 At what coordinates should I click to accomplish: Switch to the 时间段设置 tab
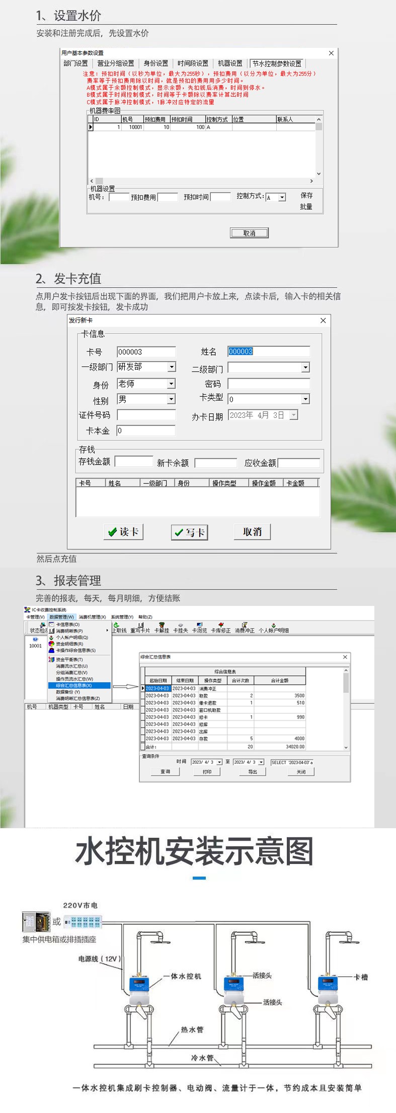[193, 64]
